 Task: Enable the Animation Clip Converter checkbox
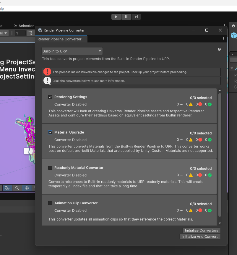point(50,203)
